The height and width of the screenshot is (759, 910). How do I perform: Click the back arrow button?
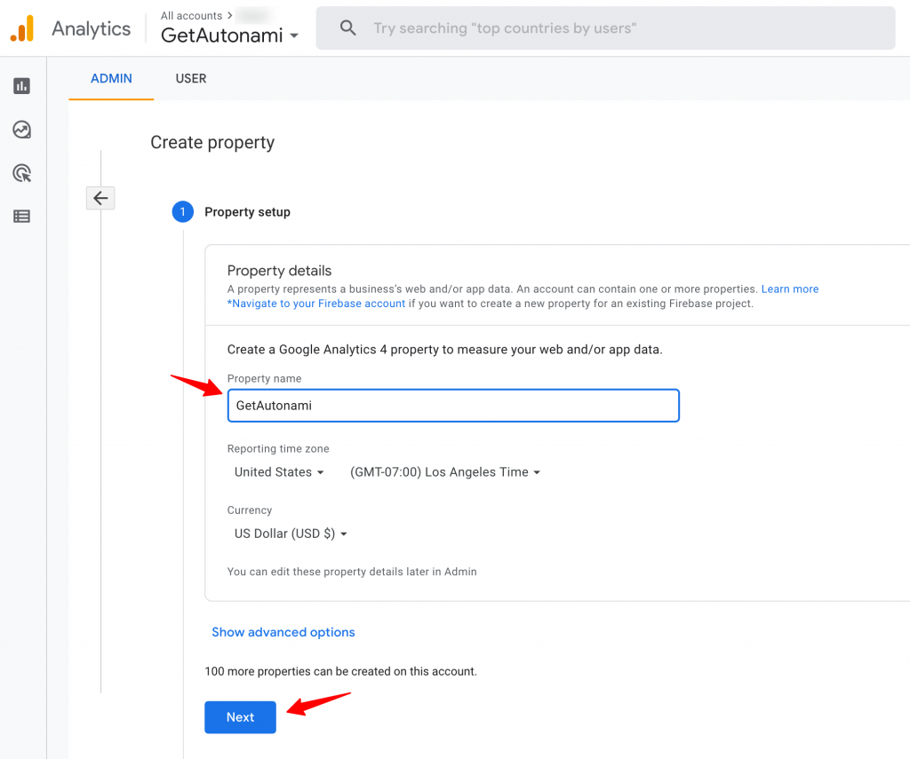pyautogui.click(x=100, y=198)
